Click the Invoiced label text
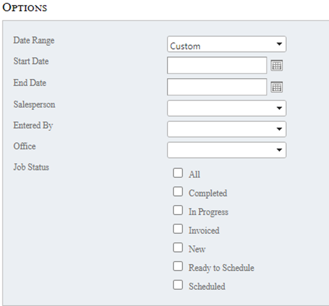329x306 pixels. (204, 231)
